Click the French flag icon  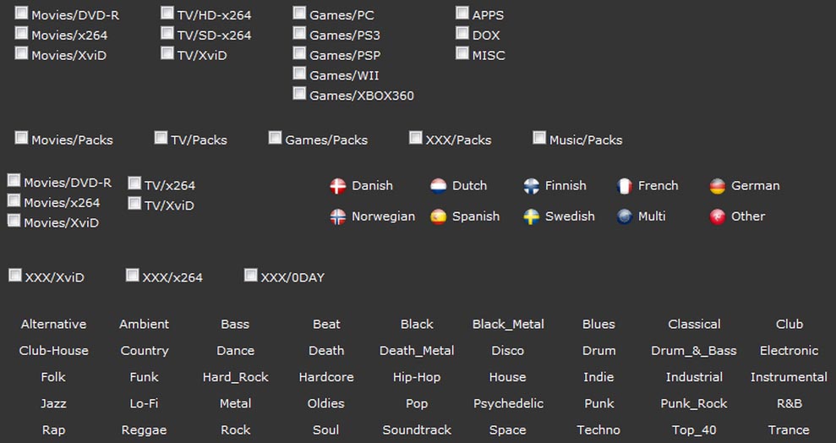[625, 186]
